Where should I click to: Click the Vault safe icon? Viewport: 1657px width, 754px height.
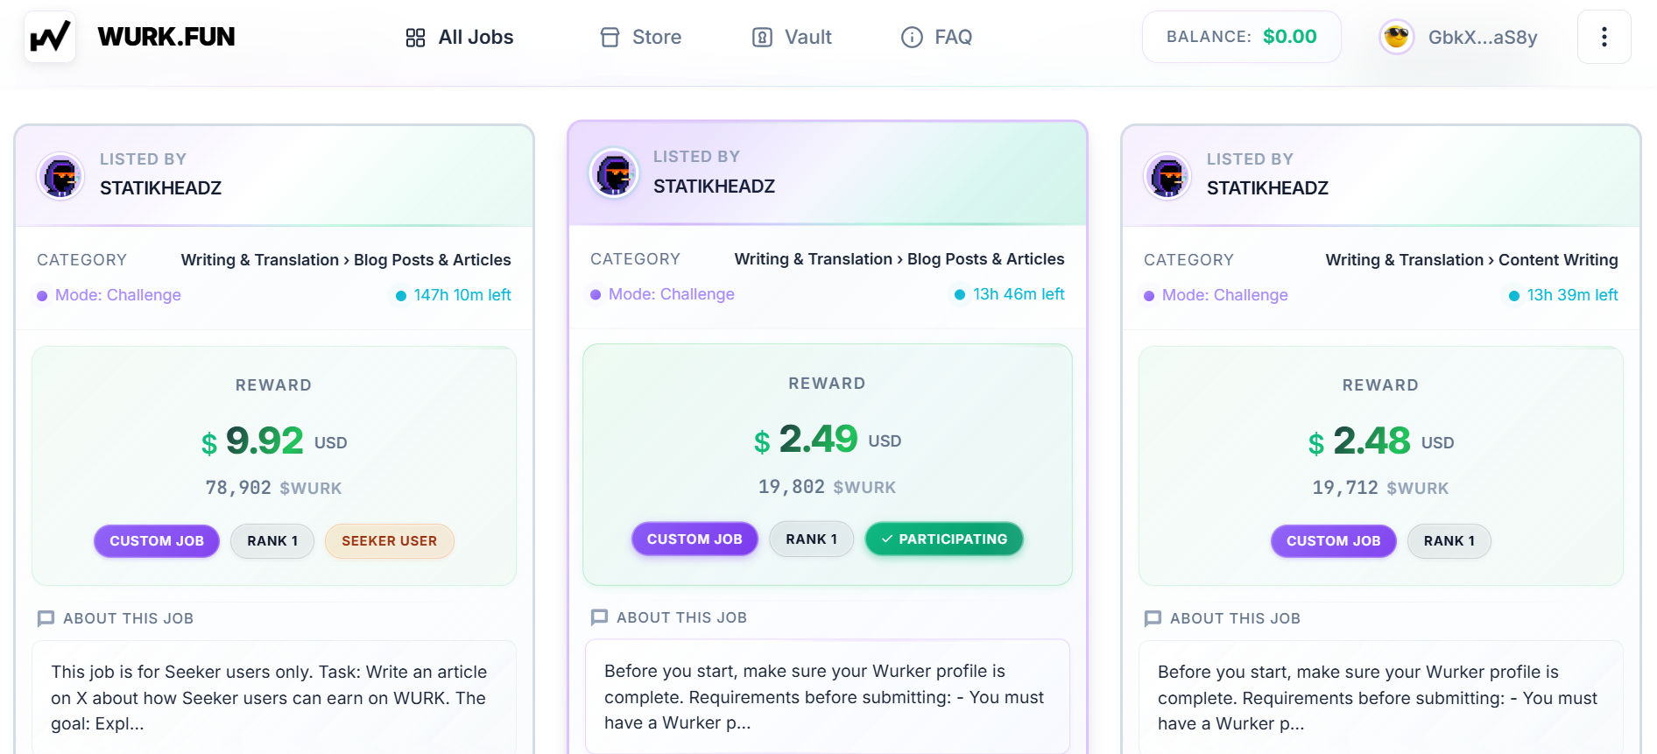(x=762, y=38)
